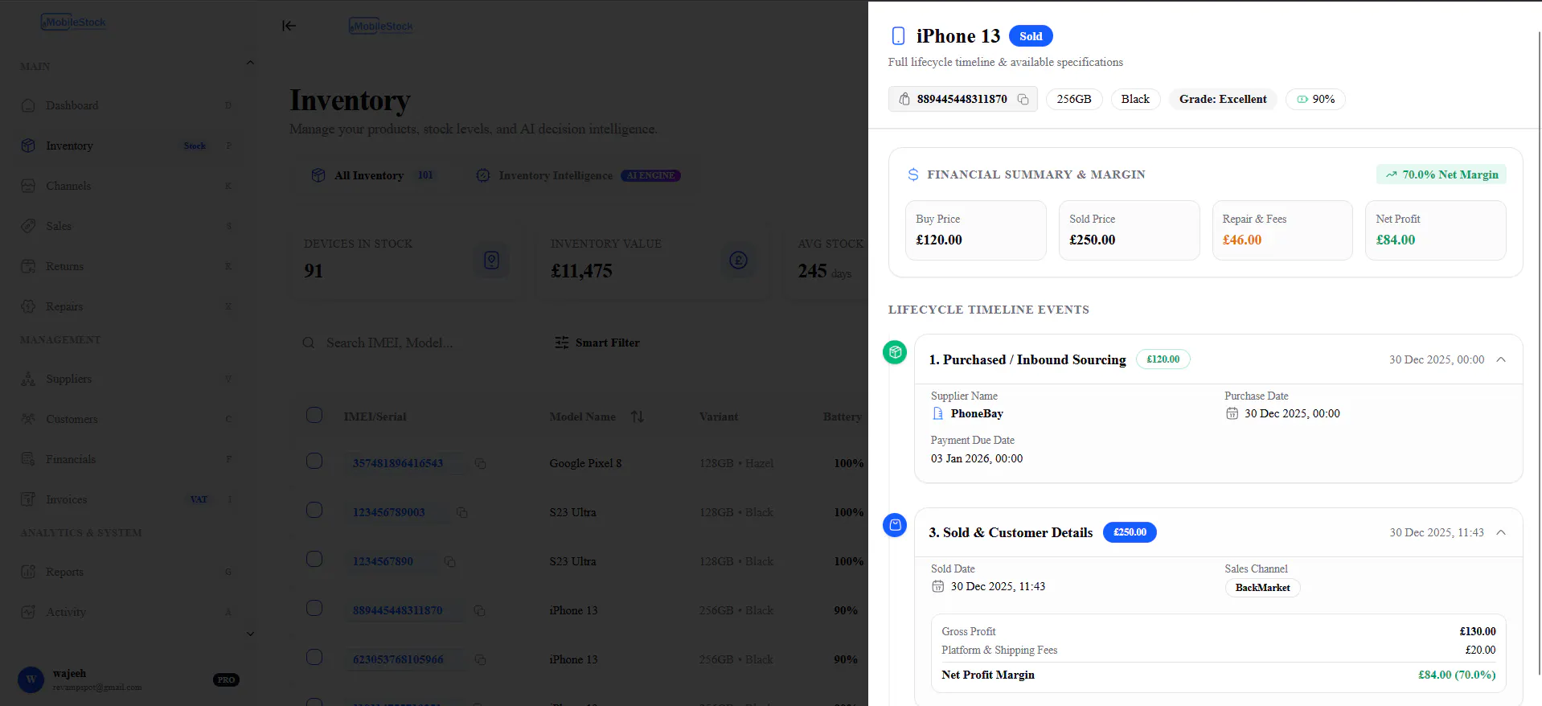Click the Repair & Fees £46.00 card
This screenshot has width=1542, height=706.
[1282, 230]
